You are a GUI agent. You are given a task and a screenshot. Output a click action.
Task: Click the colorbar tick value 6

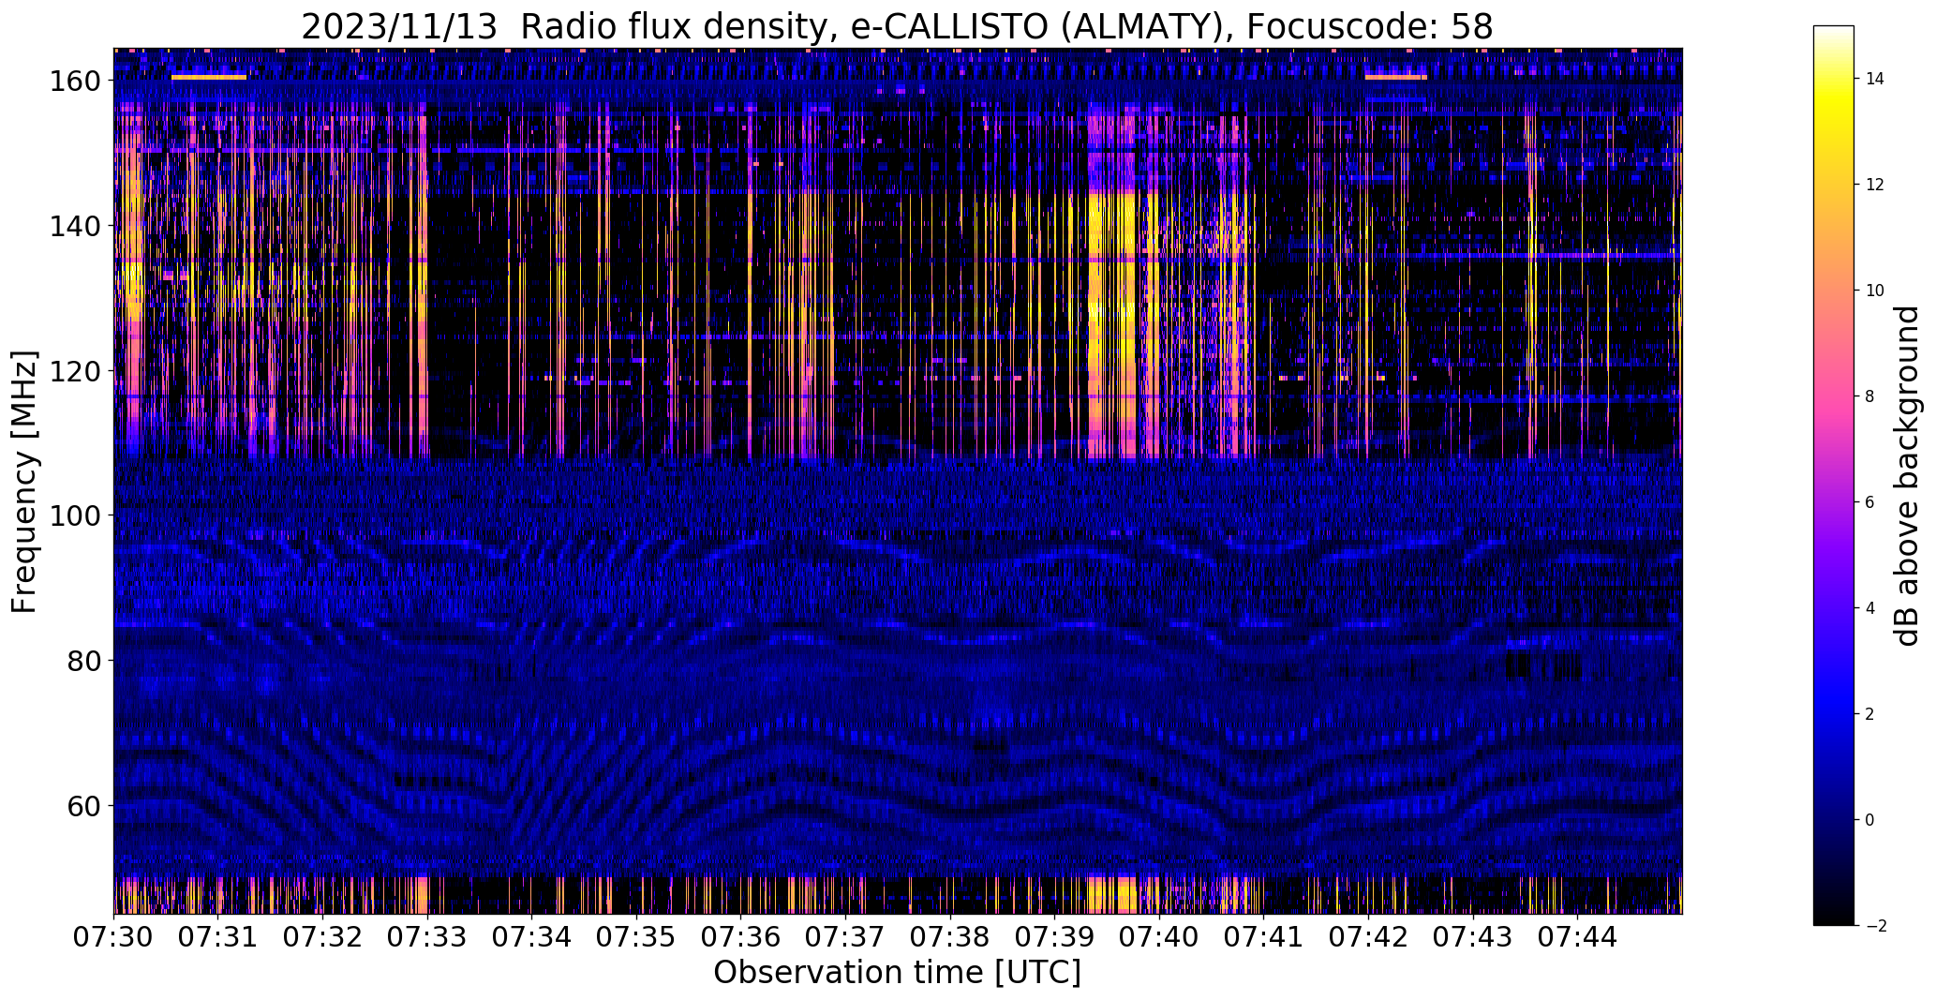click(x=1870, y=502)
